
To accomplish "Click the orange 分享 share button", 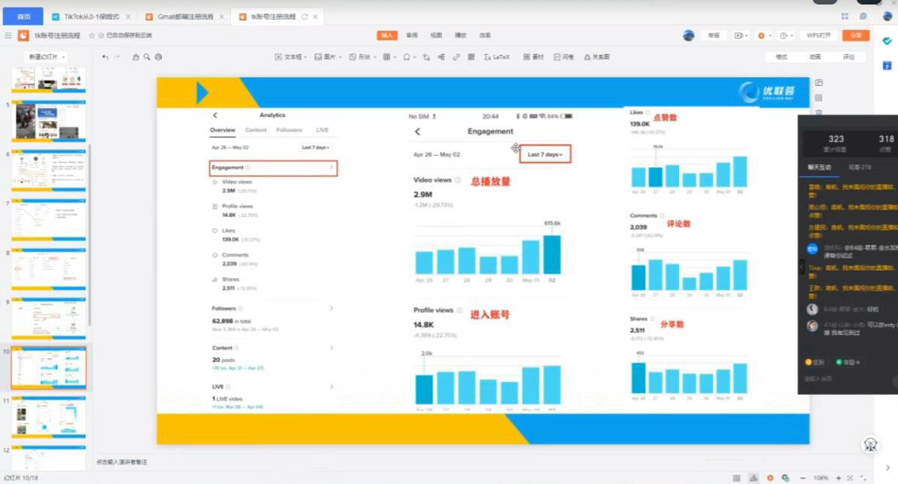I will click(x=855, y=35).
